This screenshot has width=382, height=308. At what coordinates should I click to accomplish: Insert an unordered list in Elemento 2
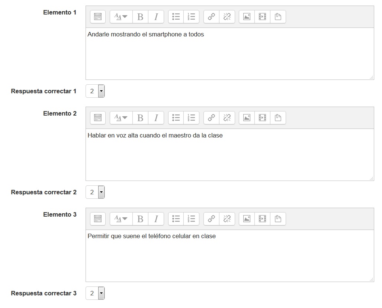tap(176, 117)
